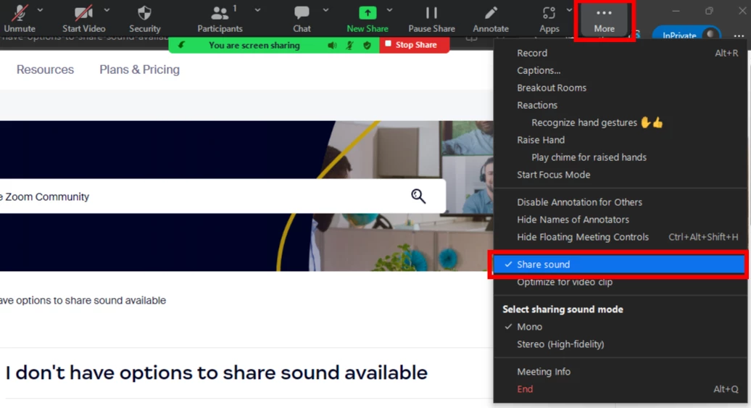Viewport: 751px width, 408px height.
Task: Click the breadcrumb text about share sound
Action: tap(83, 300)
